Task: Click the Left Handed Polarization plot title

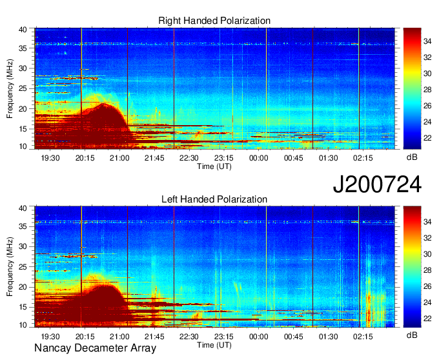Action: pos(214,199)
